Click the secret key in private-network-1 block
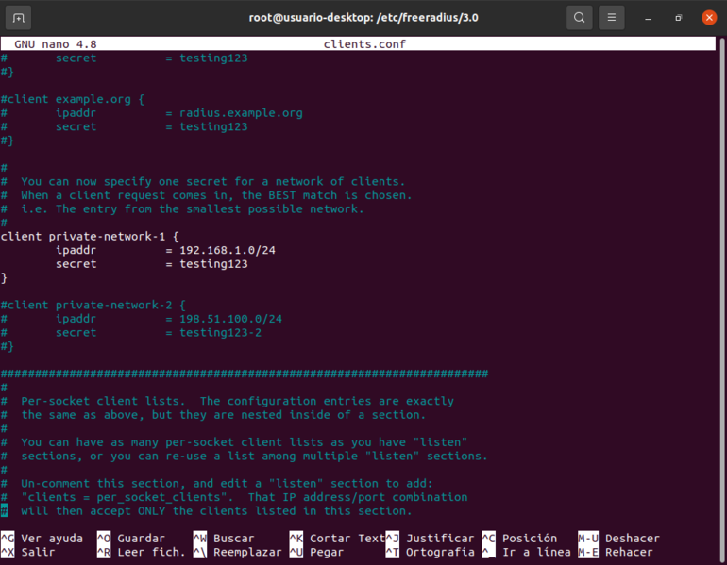 tap(76, 264)
